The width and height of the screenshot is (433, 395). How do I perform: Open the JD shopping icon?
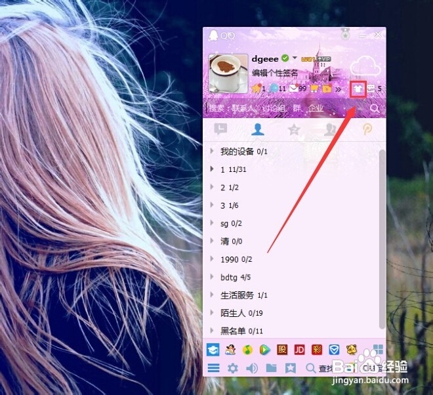click(300, 350)
